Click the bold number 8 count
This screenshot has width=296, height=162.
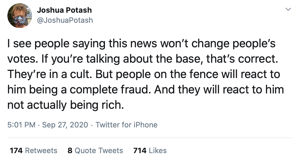point(70,150)
